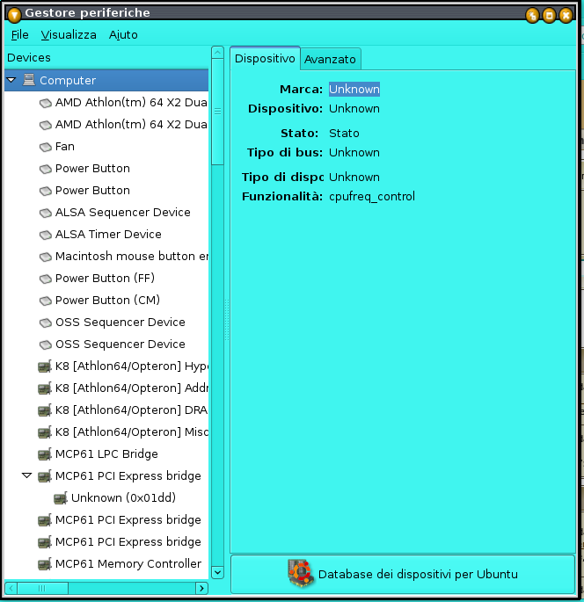Open the Visualizza menu
This screenshot has height=602, width=584.
click(x=69, y=34)
